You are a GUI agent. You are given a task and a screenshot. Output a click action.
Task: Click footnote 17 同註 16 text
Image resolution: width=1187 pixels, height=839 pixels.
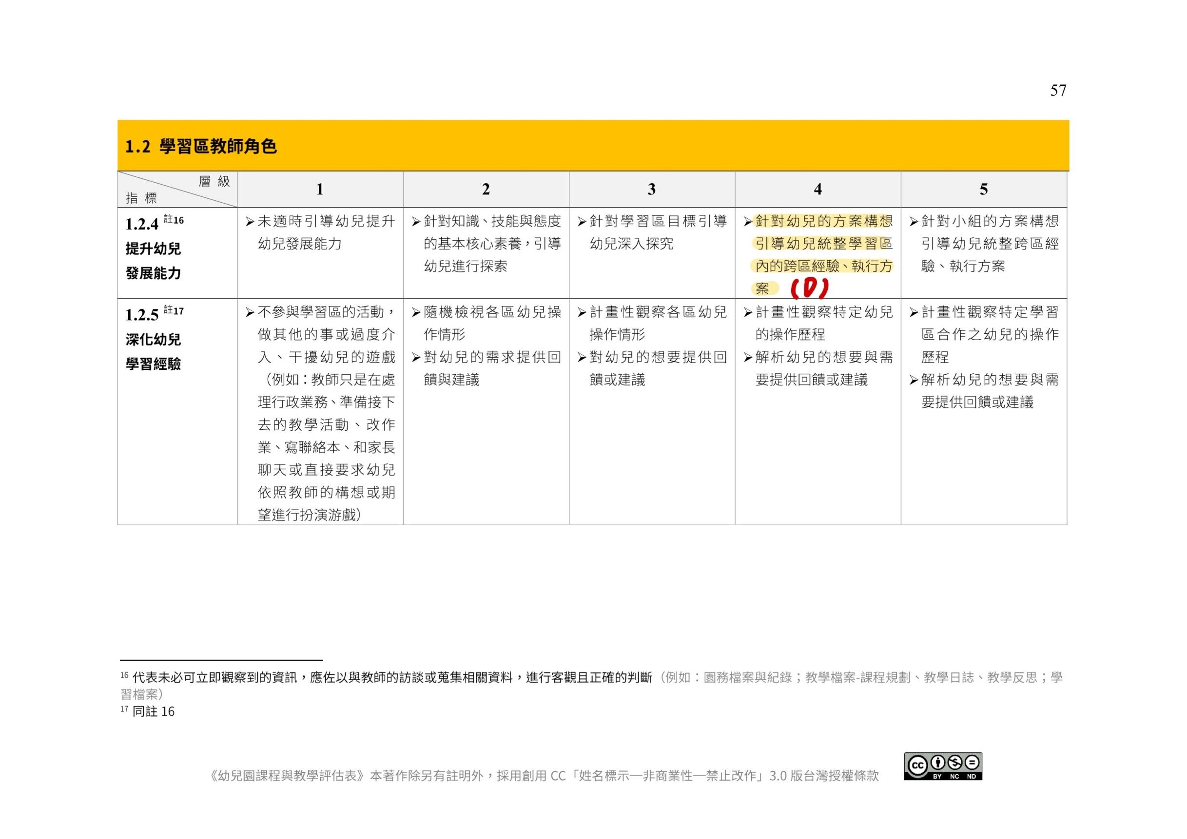coord(153,712)
